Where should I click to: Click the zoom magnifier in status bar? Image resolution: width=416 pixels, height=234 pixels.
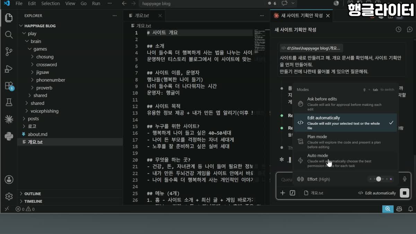388,209
